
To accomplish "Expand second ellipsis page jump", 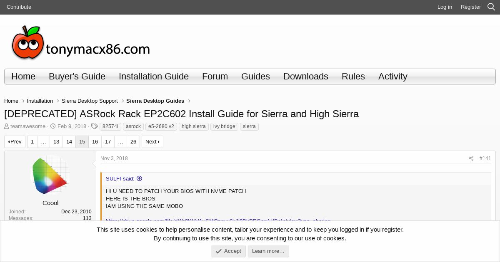I will [120, 142].
